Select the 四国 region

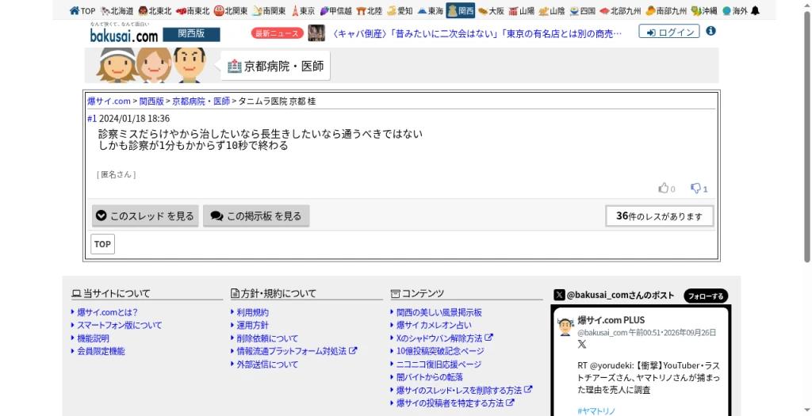click(583, 10)
